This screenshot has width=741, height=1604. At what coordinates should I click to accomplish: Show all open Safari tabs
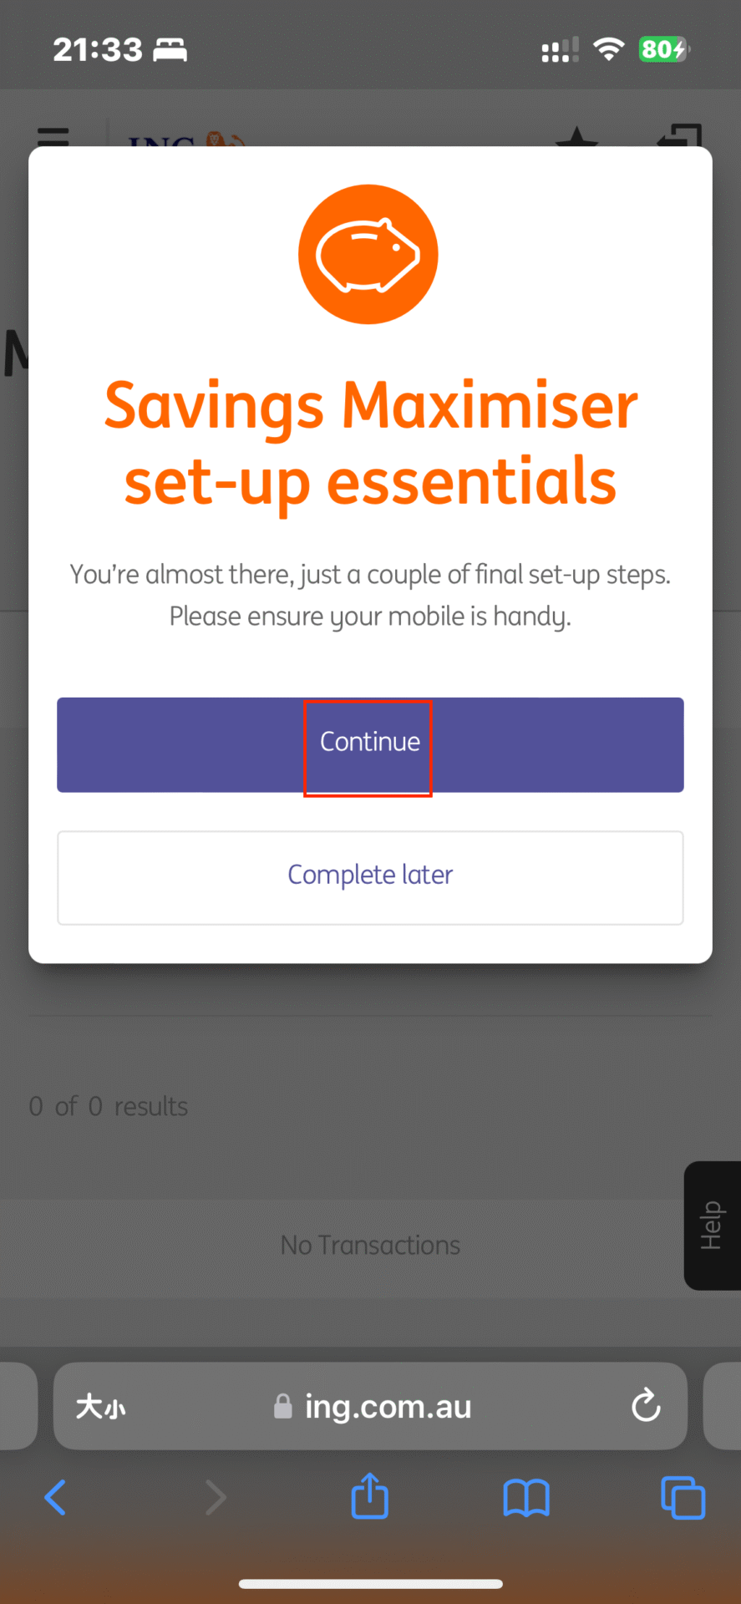(x=683, y=1497)
